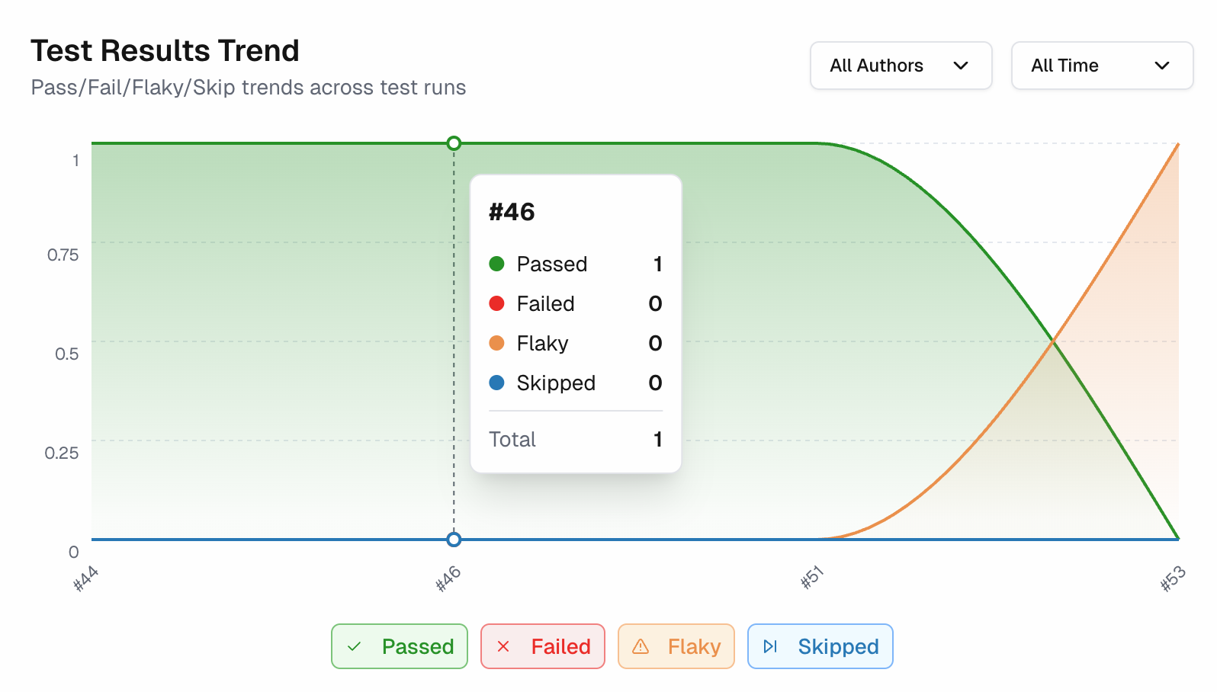The image size is (1217, 692).
Task: Toggle the Skipped series visibility in the legend
Action: pyautogui.click(x=820, y=646)
